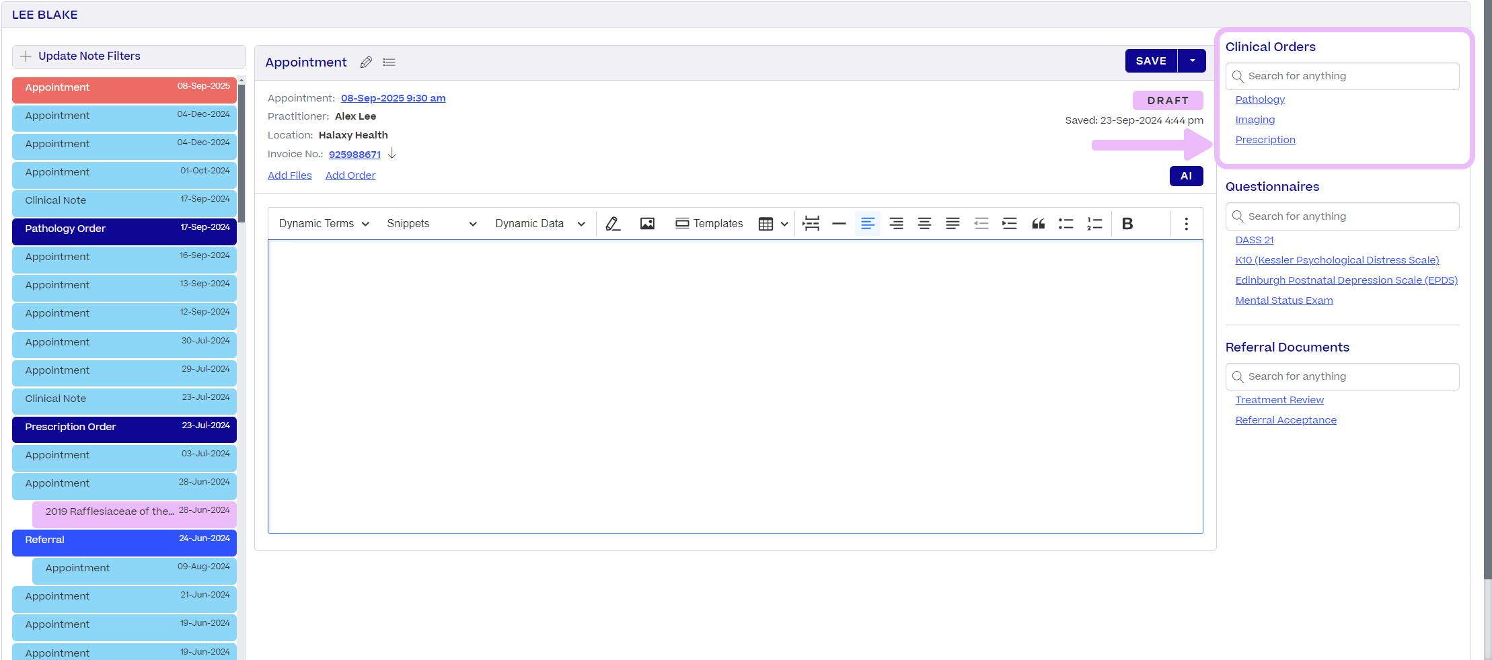Select the highlighter pen tool in editor toolbar
Screen dimensions: 1492x660
click(613, 224)
